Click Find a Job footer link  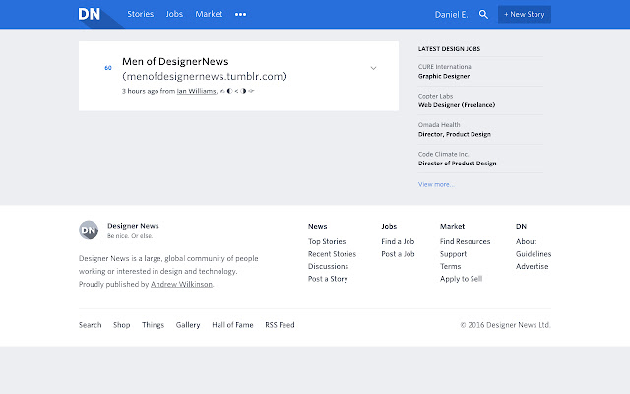[398, 241]
